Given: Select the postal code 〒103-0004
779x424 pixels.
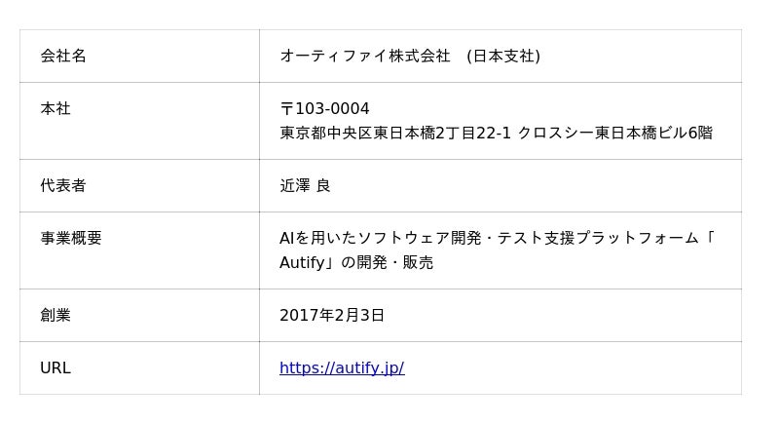Looking at the screenshot, I should 325,109.
